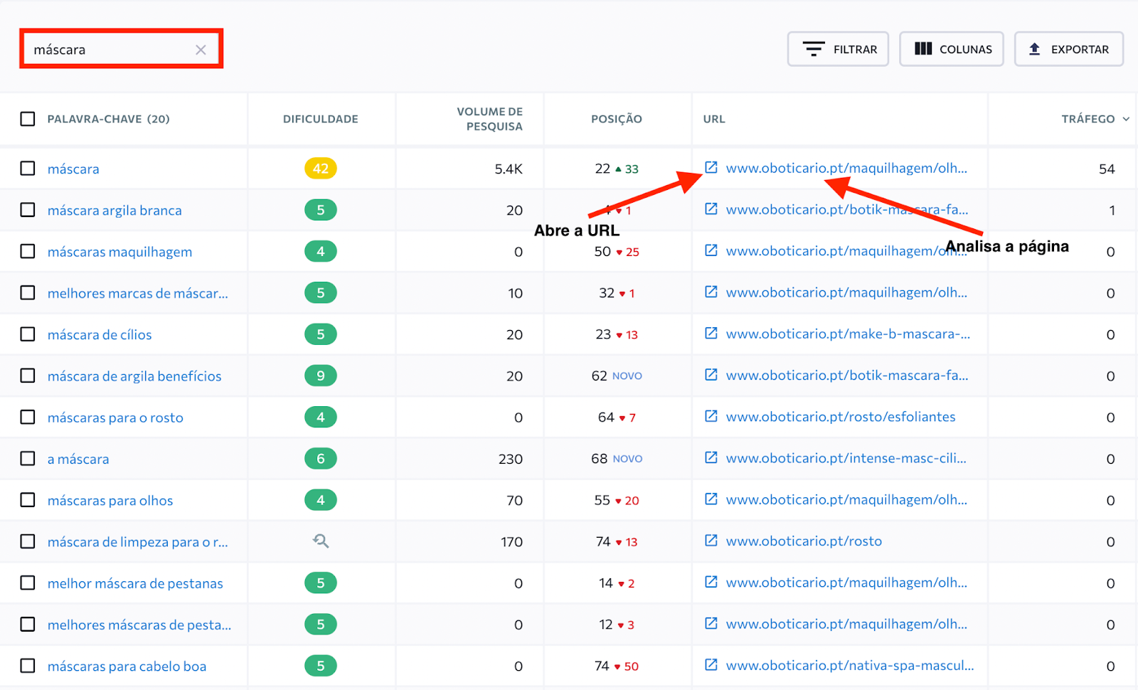The image size is (1138, 690).
Task: Select checkbox for máscaras para olhos
Action: pos(28,500)
